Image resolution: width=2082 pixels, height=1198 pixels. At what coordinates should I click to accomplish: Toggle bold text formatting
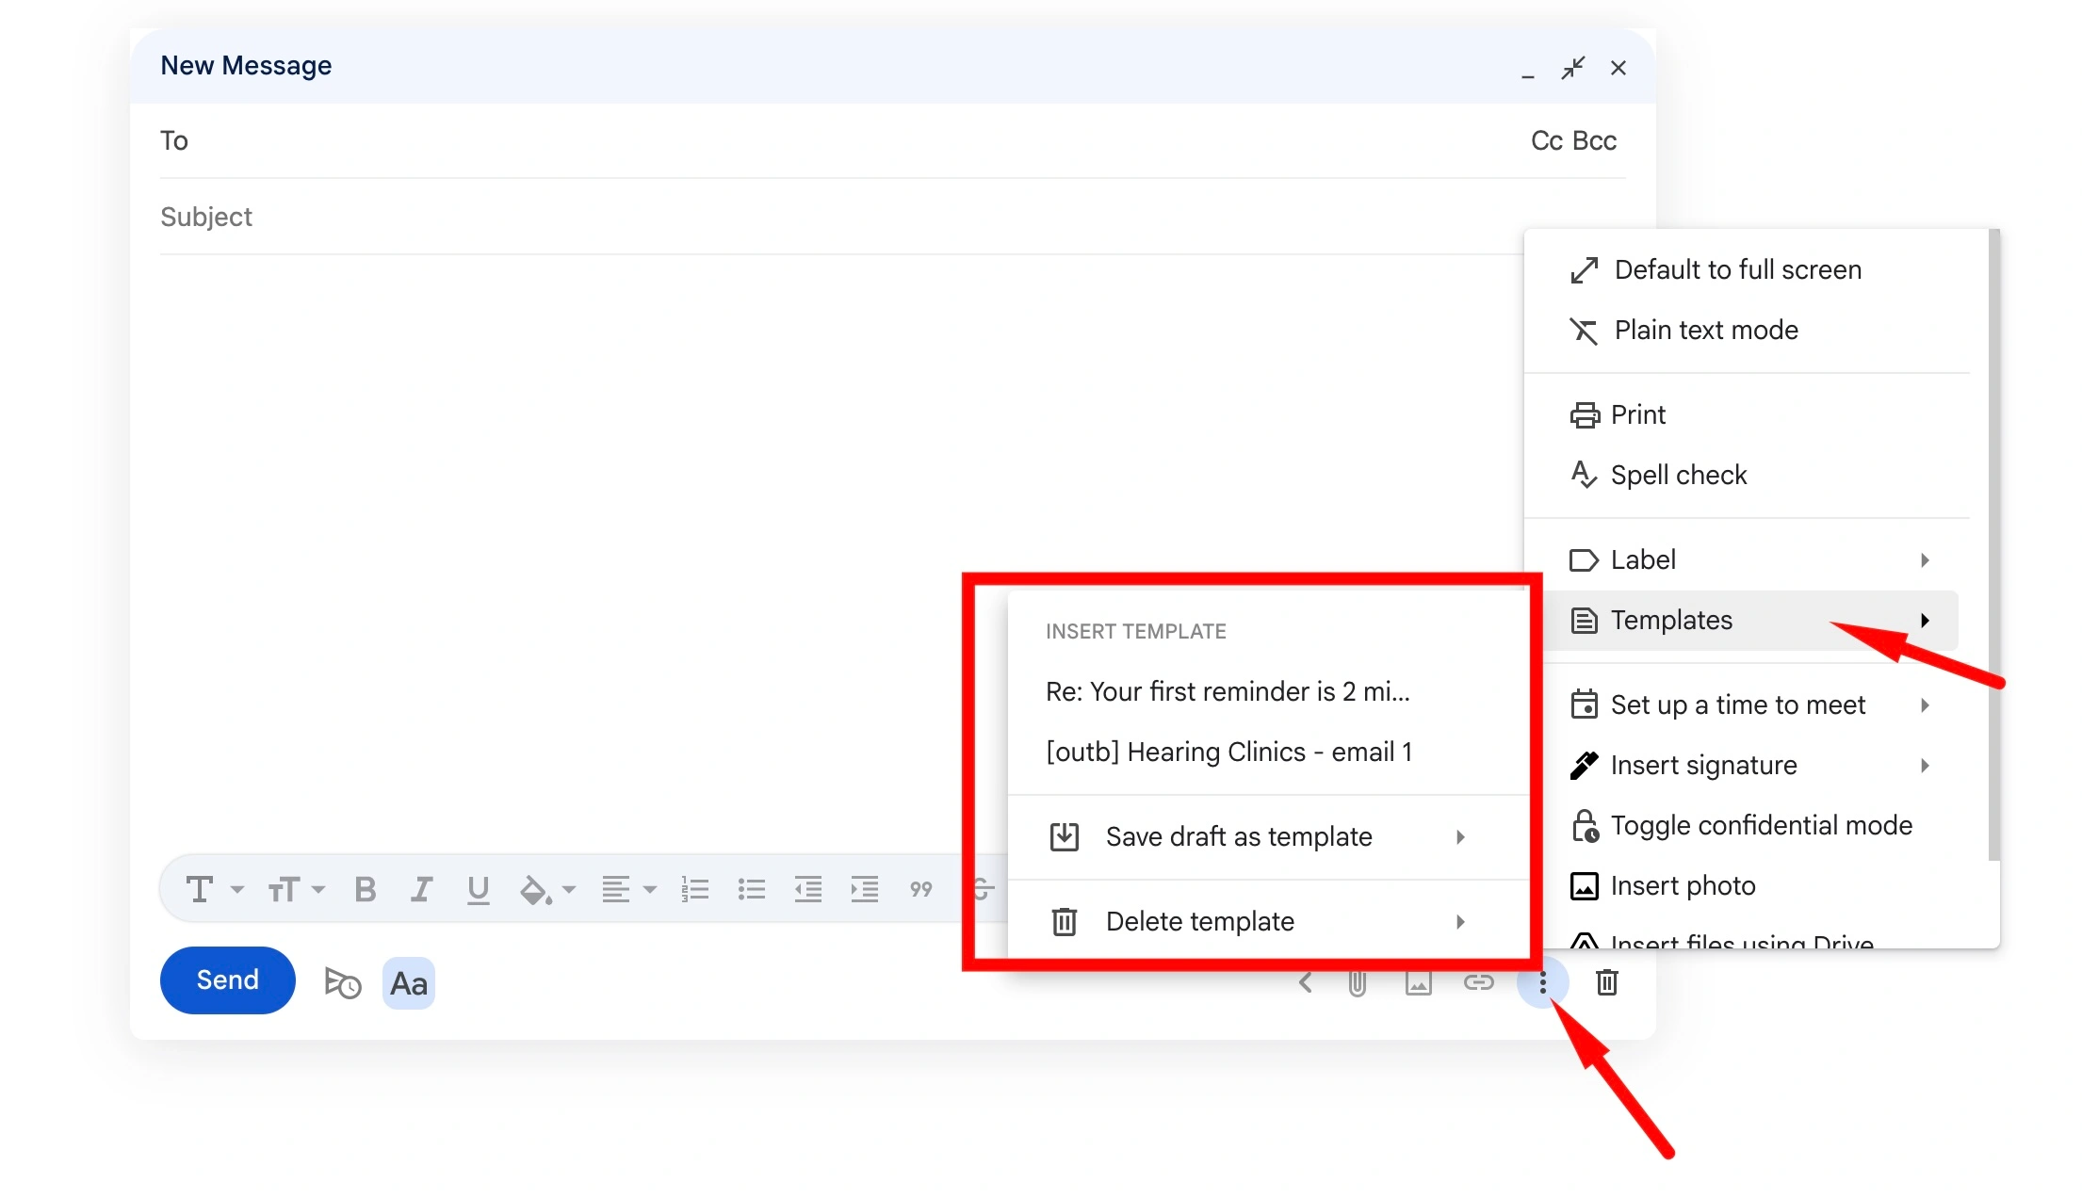(x=366, y=889)
